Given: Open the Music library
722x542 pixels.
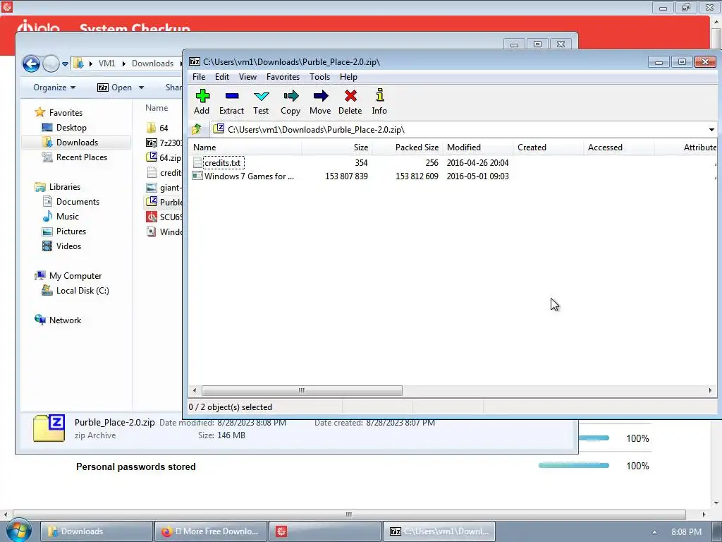Looking at the screenshot, I should [61, 217].
